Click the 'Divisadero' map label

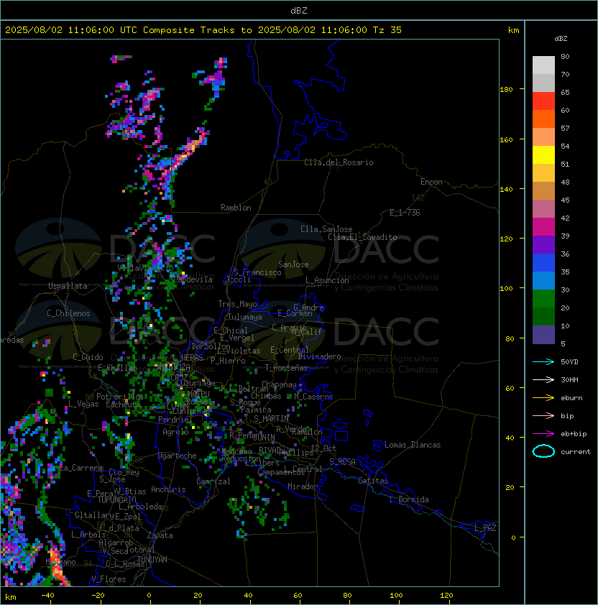pos(320,356)
